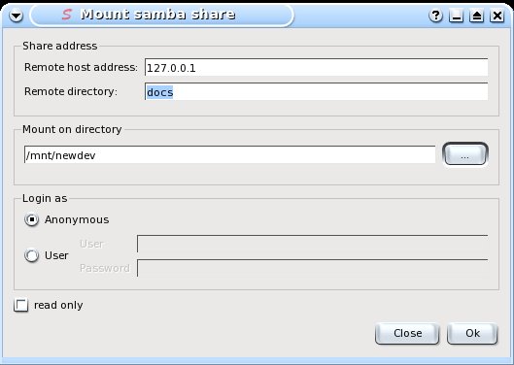Enable the read only checkbox
The height and width of the screenshot is (365, 514).
click(x=21, y=305)
